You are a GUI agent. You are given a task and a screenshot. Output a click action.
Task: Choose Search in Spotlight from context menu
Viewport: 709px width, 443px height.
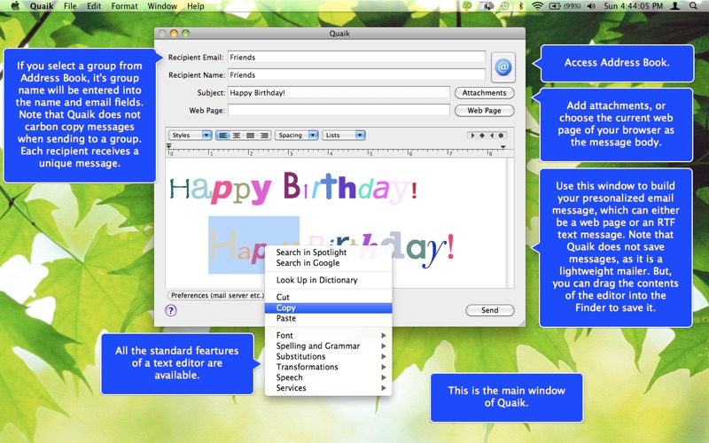click(328, 253)
